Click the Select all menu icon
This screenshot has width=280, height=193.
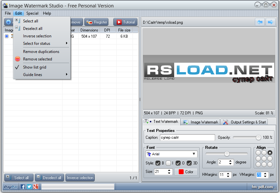(18, 21)
